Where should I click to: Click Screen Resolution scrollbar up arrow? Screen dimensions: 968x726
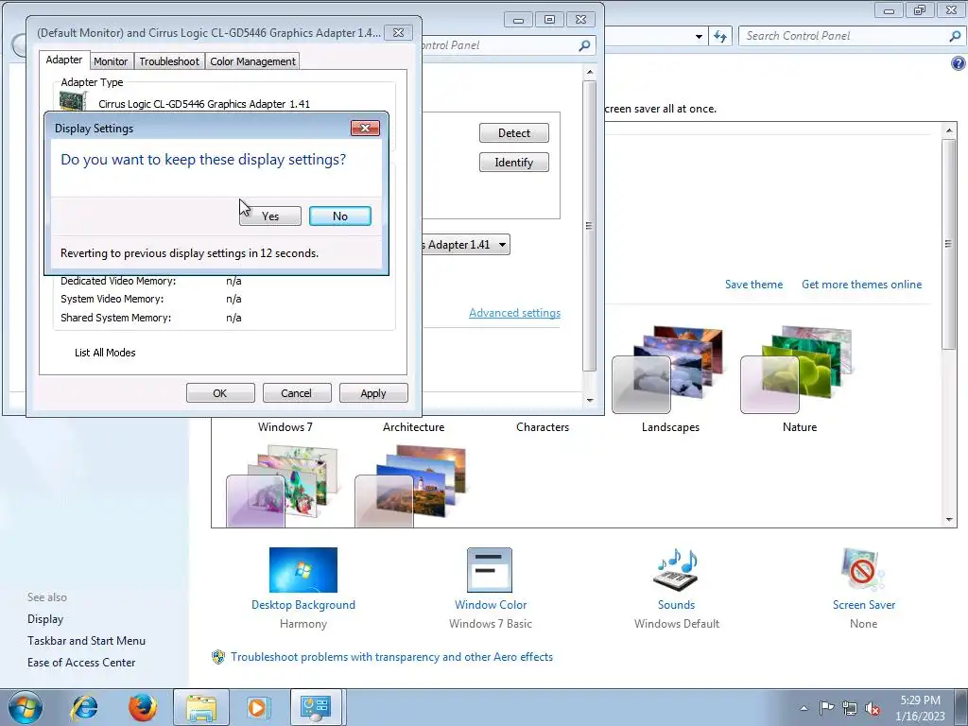click(590, 72)
